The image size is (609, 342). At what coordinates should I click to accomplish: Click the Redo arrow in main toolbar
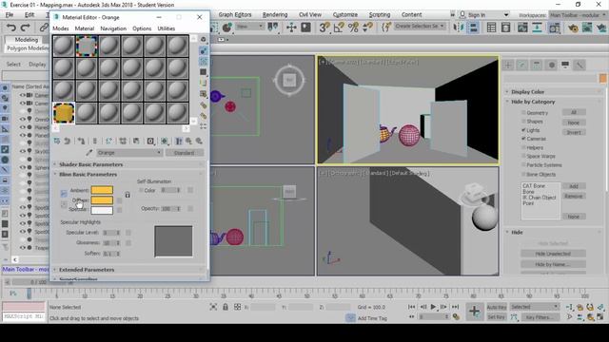[x=26, y=28]
